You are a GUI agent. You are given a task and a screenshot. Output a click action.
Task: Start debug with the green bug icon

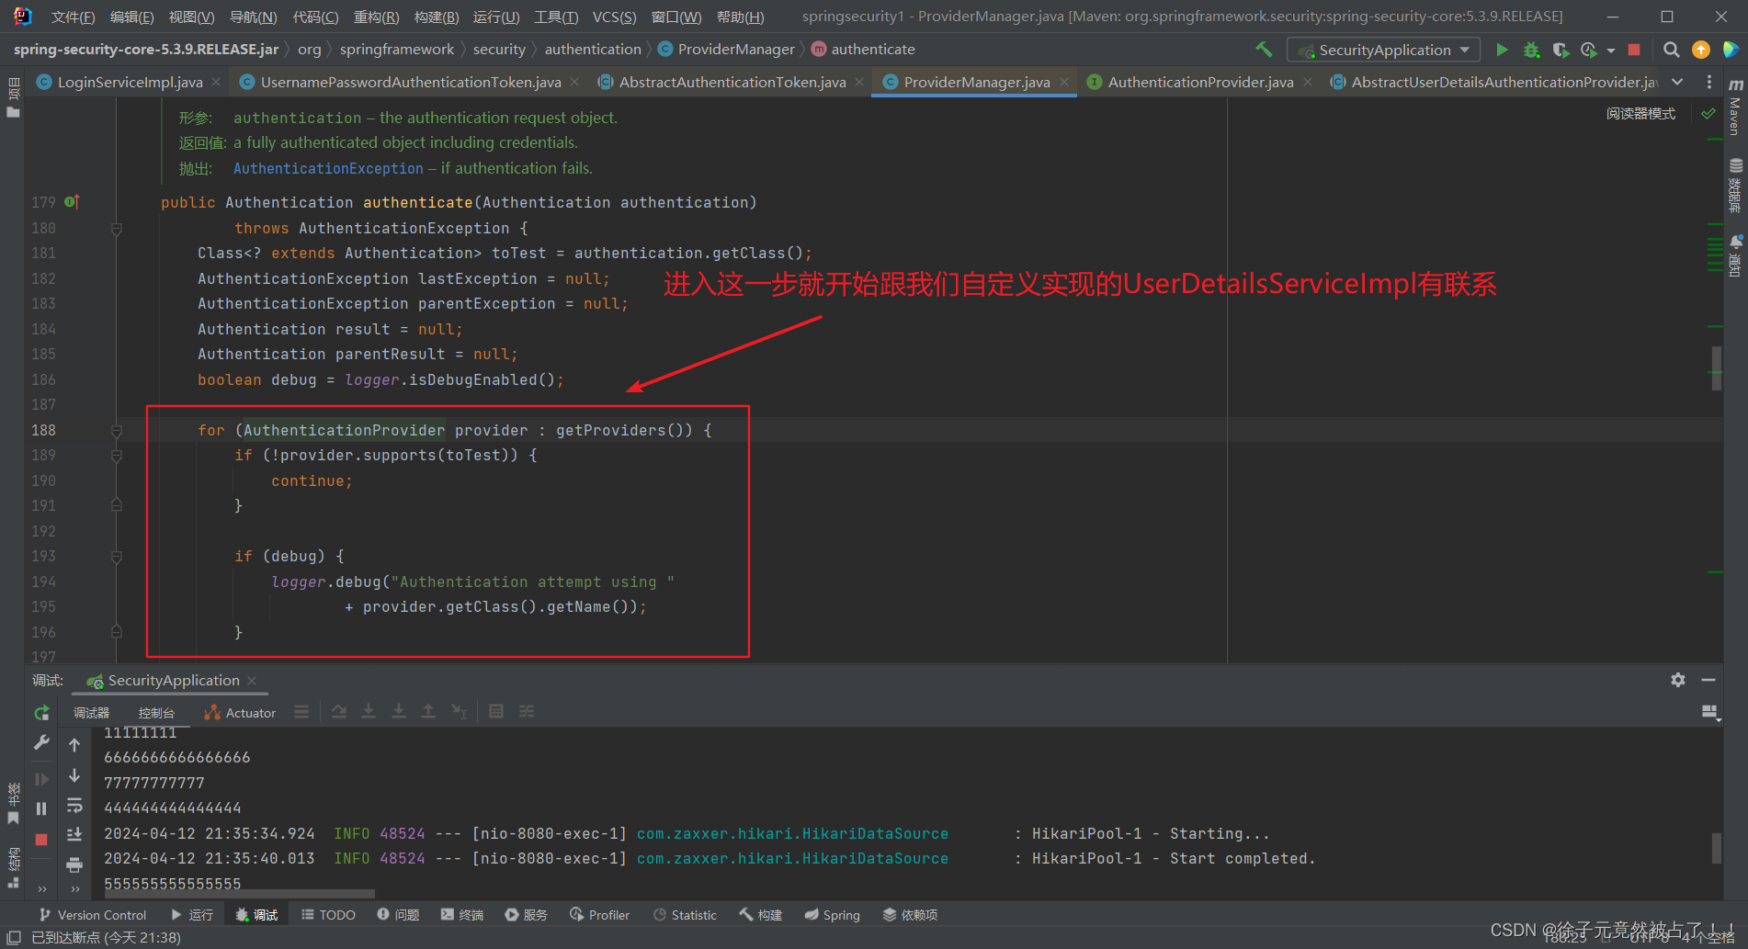1531,50
